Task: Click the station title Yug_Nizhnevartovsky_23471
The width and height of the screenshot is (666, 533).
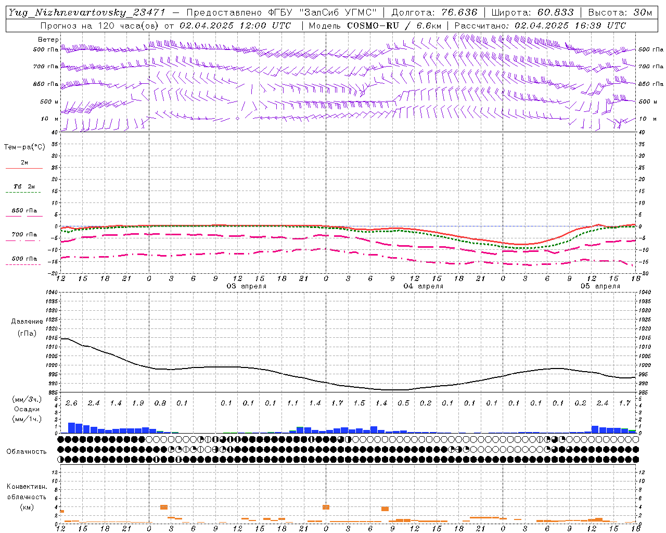Action: [86, 13]
